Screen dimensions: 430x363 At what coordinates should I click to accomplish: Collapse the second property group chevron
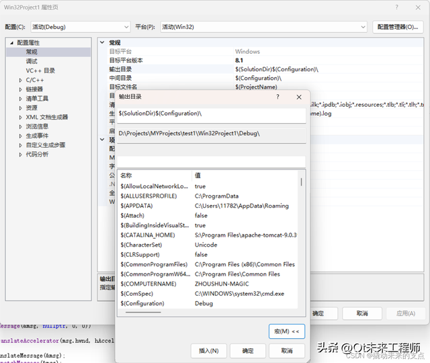(102, 140)
